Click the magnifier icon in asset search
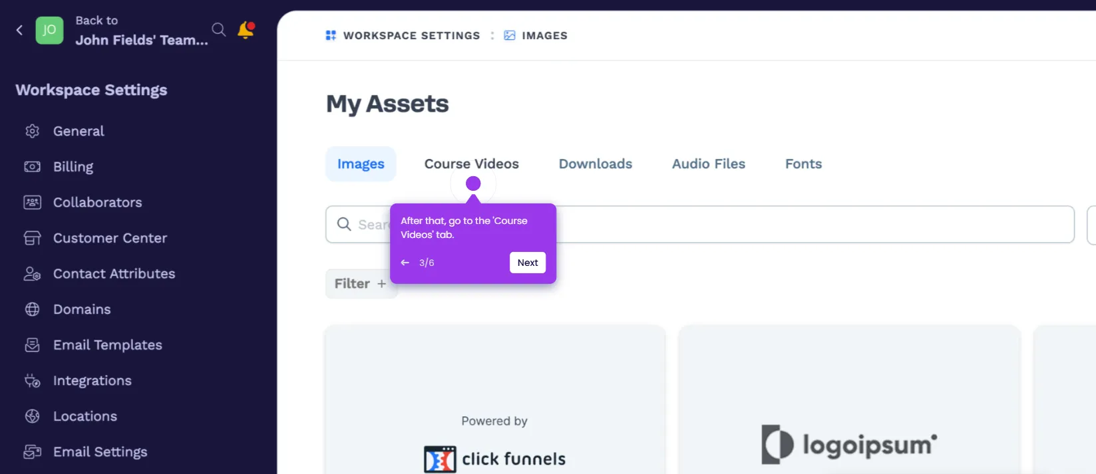 tap(344, 224)
